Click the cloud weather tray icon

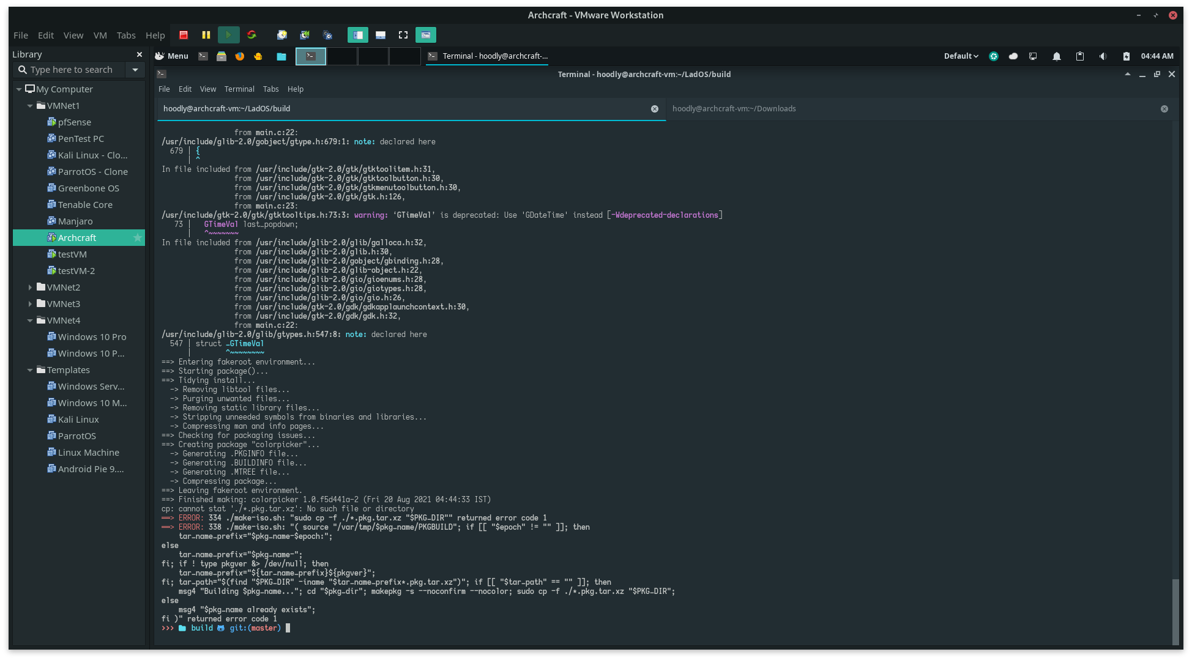pyautogui.click(x=1013, y=56)
